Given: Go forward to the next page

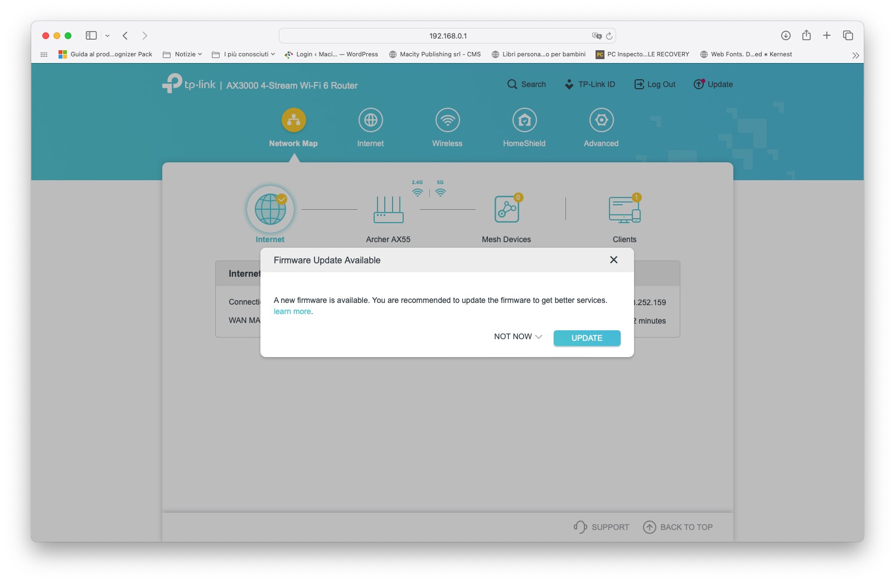Looking at the screenshot, I should (145, 36).
